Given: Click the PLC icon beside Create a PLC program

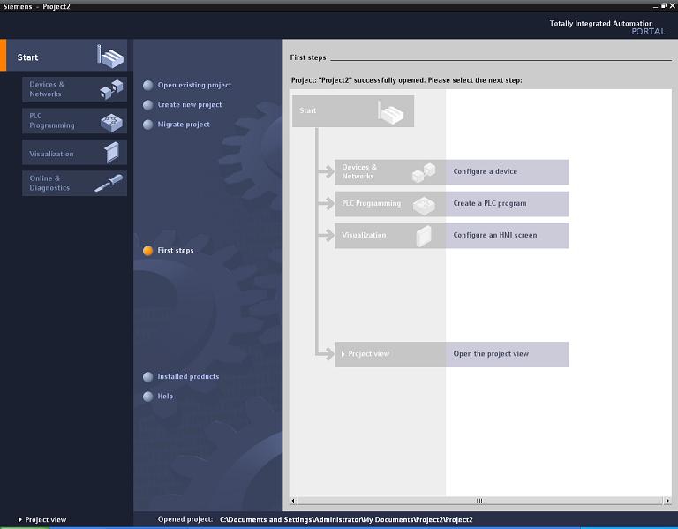Looking at the screenshot, I should (x=424, y=204).
